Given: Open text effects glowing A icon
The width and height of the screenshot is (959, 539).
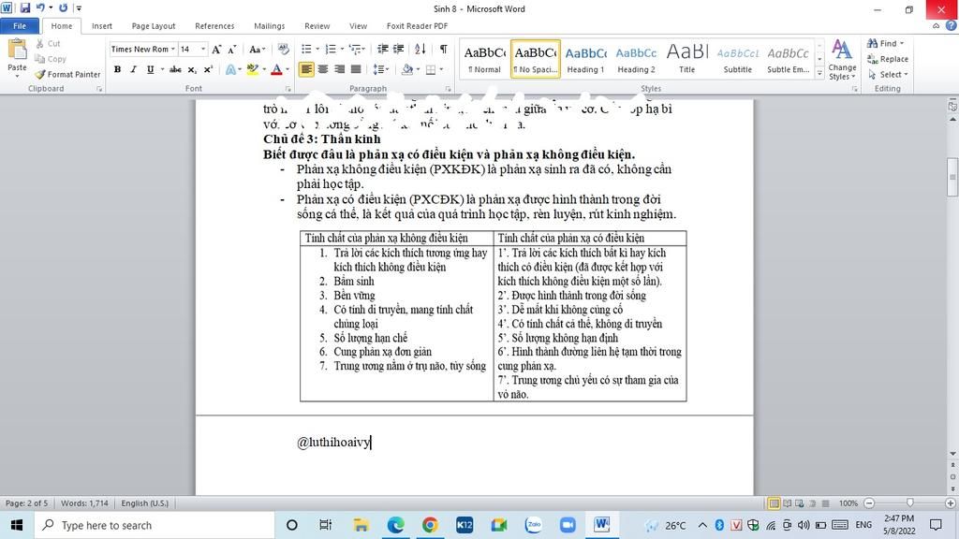Looking at the screenshot, I should point(230,69).
